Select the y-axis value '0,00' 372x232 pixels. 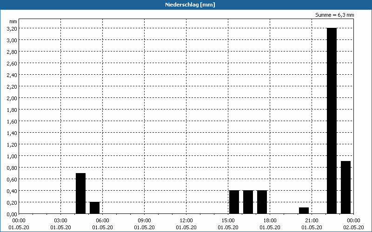(x=12, y=214)
